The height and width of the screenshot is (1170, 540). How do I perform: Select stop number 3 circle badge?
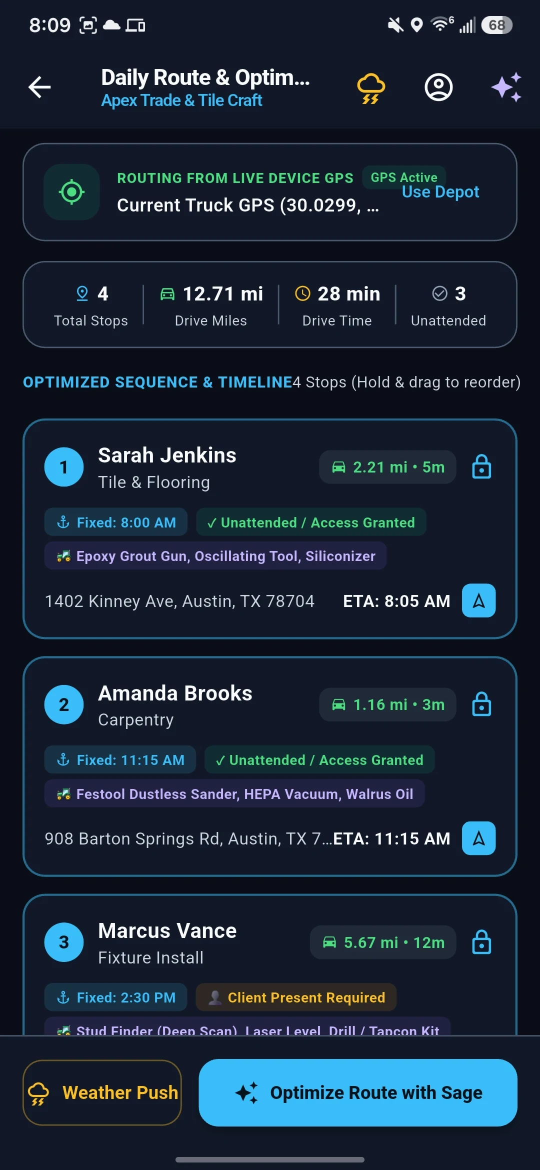pos(64,942)
